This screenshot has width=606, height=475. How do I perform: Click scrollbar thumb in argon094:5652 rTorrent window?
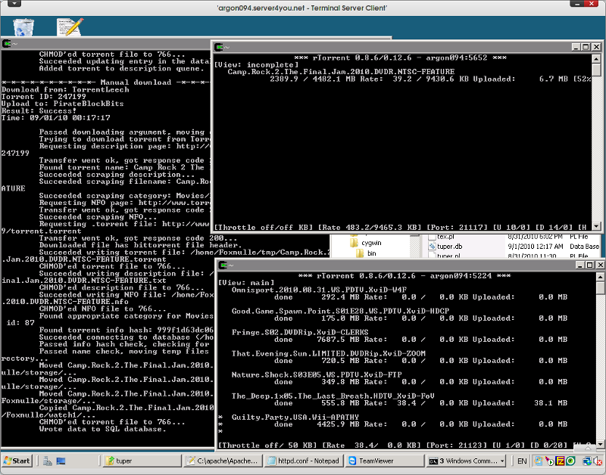tap(596, 70)
